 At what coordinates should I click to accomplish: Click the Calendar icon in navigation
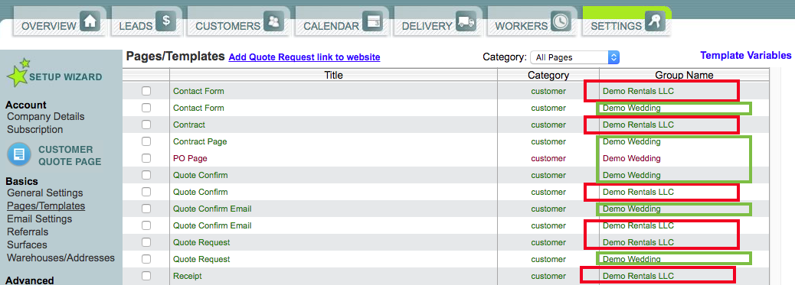pos(374,21)
